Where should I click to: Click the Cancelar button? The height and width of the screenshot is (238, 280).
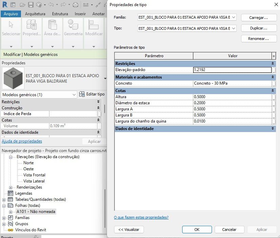pos(229,230)
